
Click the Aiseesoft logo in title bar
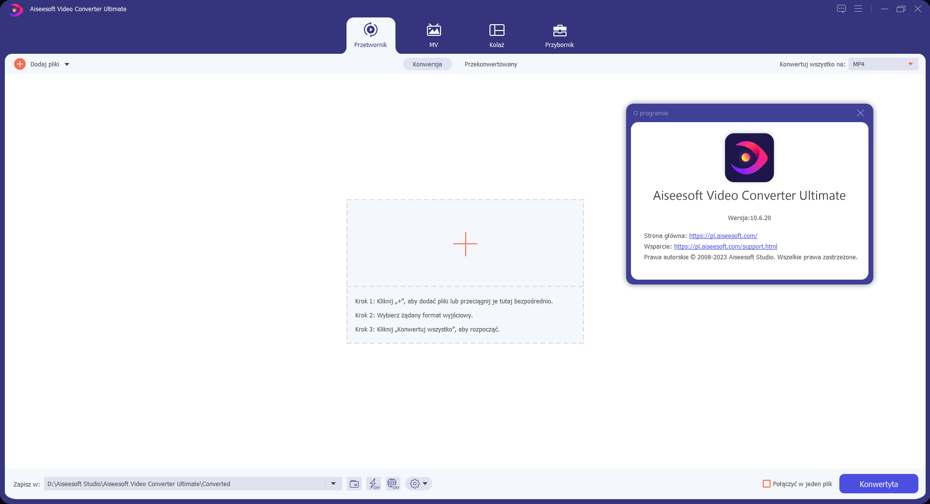[16, 9]
